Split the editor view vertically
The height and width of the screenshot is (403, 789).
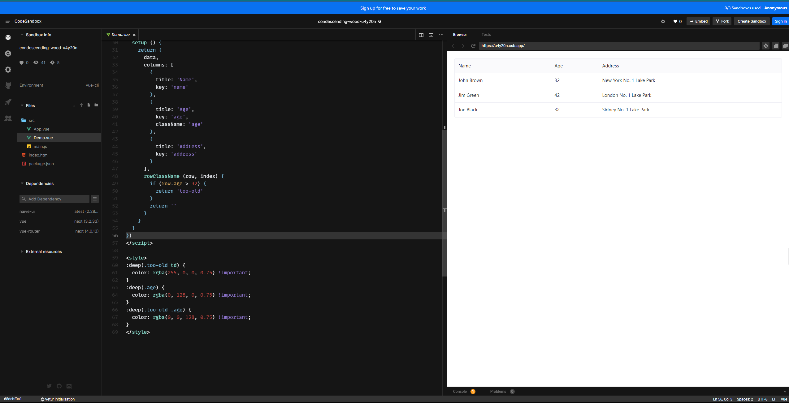click(421, 35)
